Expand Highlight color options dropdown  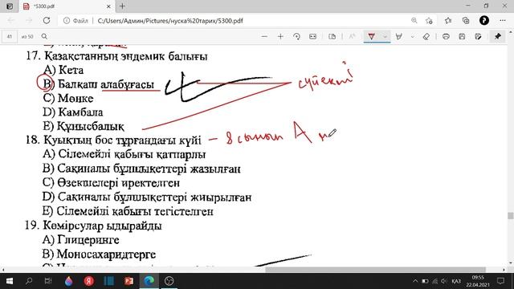coord(412,36)
